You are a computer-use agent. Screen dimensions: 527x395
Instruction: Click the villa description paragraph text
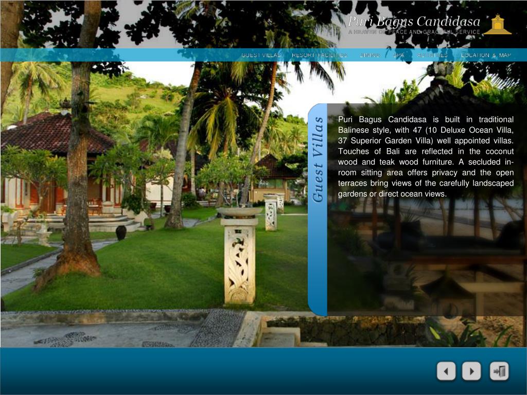coord(426,156)
